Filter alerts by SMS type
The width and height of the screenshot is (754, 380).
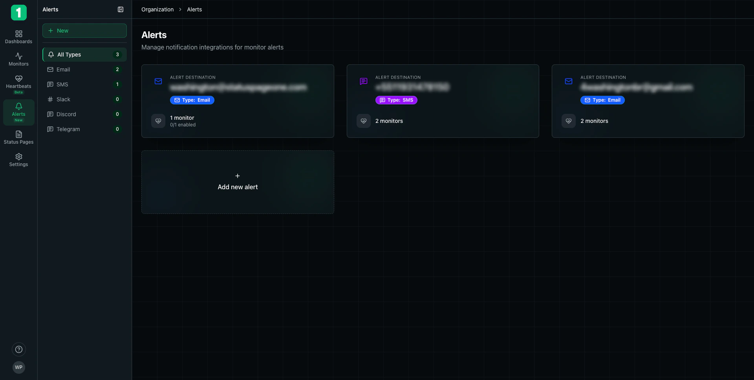pos(84,84)
